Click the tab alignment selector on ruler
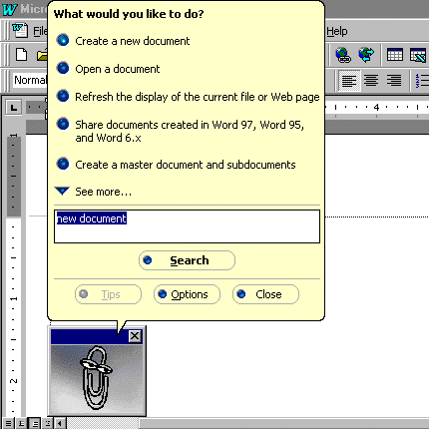 point(14,108)
